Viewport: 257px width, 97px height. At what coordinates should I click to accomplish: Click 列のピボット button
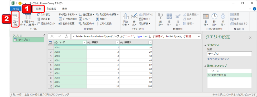[87, 24]
